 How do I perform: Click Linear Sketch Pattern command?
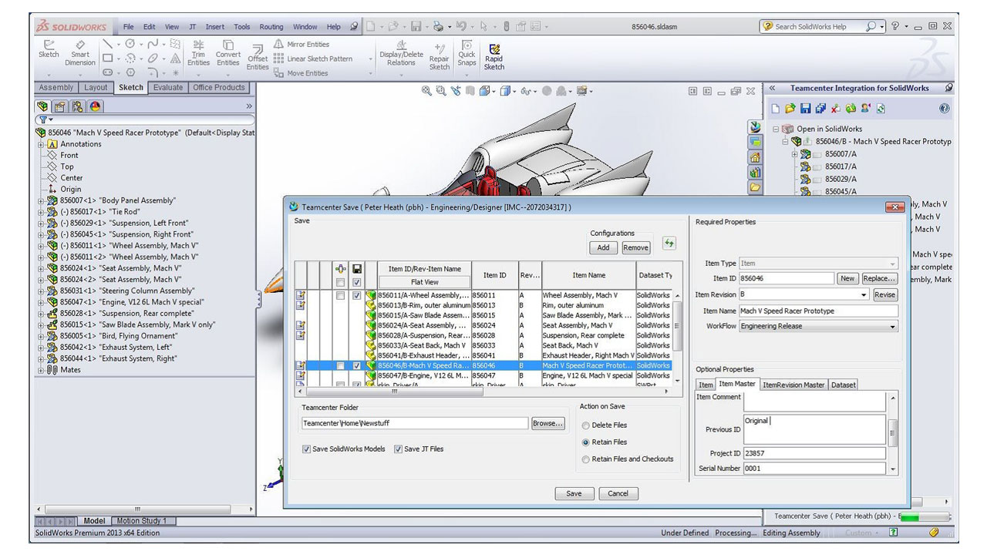click(x=313, y=59)
